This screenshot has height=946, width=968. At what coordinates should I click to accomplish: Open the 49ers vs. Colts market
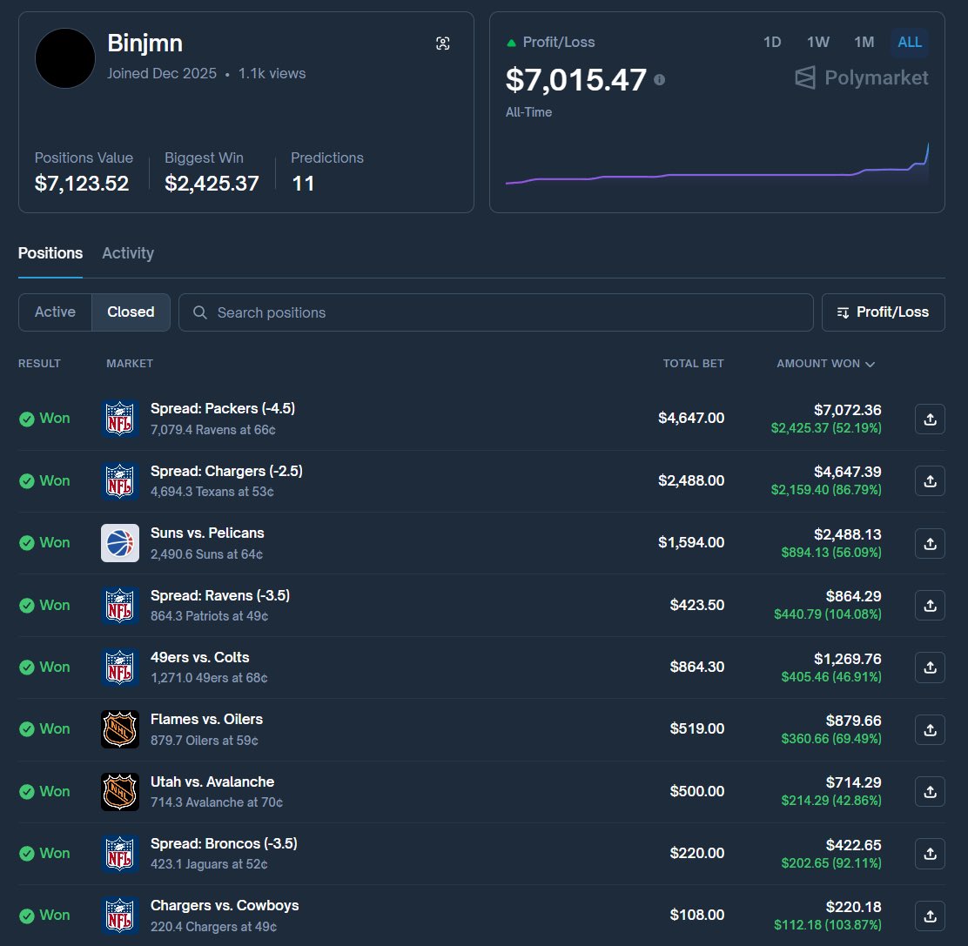[x=200, y=657]
